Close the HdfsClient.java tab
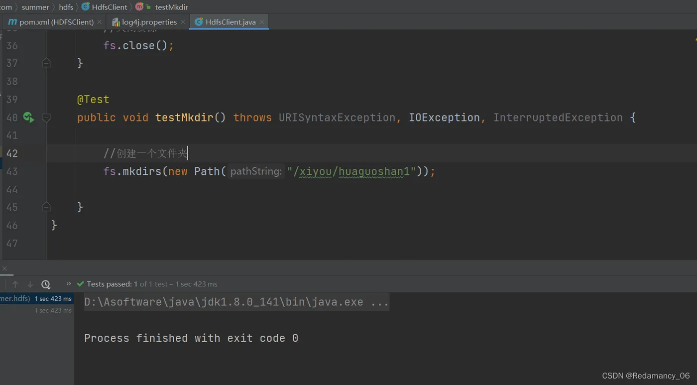Viewport: 697px width, 385px height. (262, 22)
